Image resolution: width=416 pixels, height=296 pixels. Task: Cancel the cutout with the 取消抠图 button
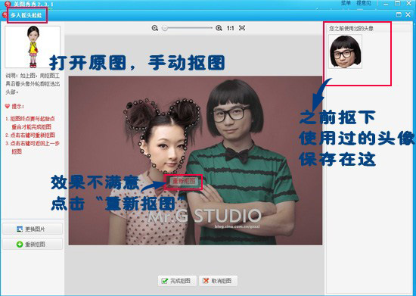(x=218, y=281)
